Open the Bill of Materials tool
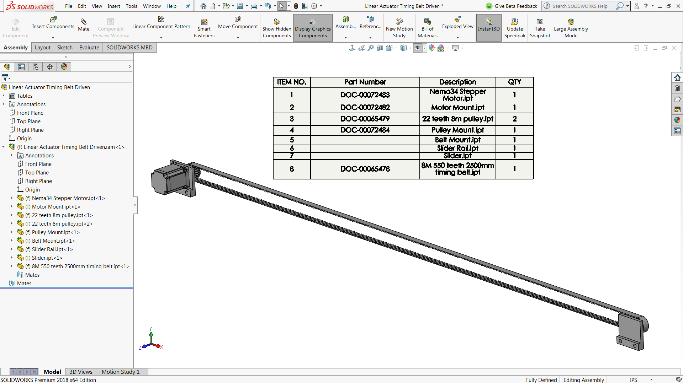The width and height of the screenshot is (683, 383). [427, 27]
